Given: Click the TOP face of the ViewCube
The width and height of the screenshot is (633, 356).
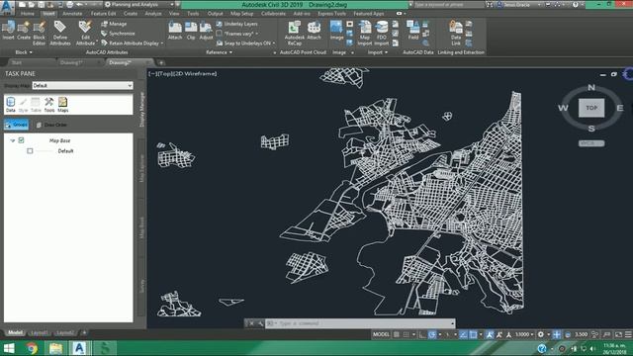Looking at the screenshot, I should point(591,108).
